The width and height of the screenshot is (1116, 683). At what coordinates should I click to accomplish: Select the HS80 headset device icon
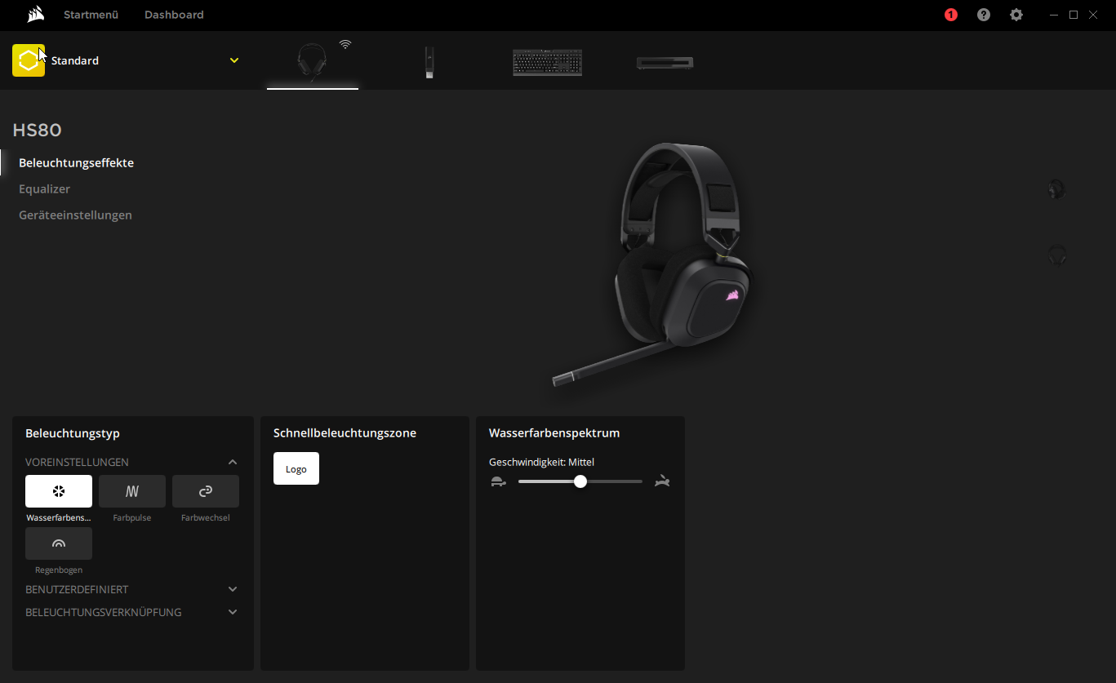pos(312,62)
